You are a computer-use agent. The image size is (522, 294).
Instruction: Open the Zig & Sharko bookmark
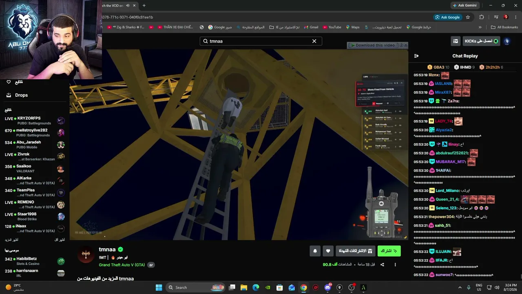pos(126,27)
